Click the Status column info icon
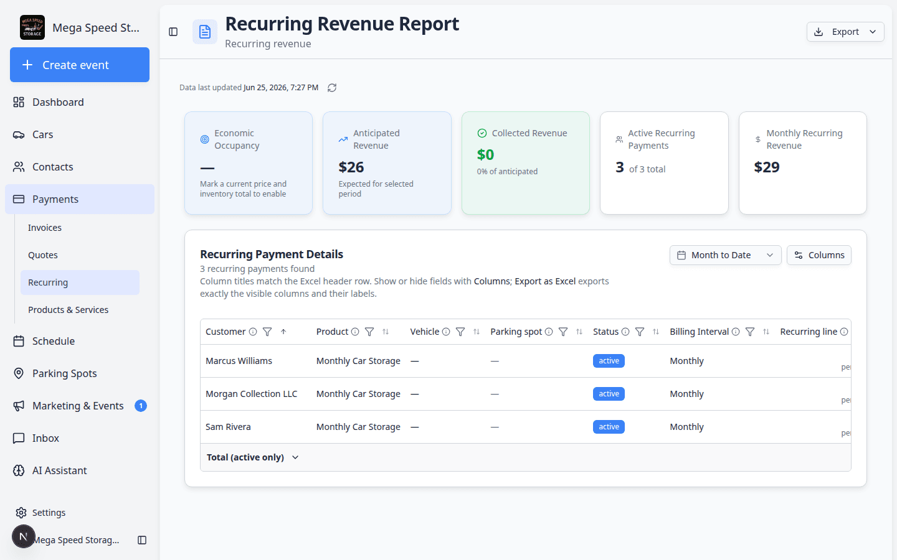 pos(625,332)
